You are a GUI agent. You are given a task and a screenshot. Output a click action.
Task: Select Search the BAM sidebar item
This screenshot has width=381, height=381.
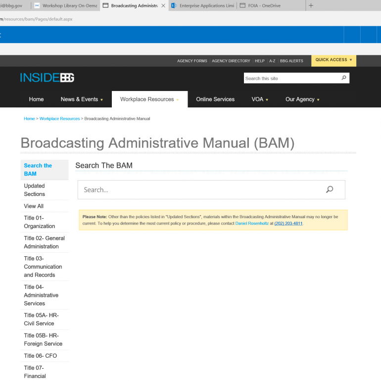pos(45,170)
